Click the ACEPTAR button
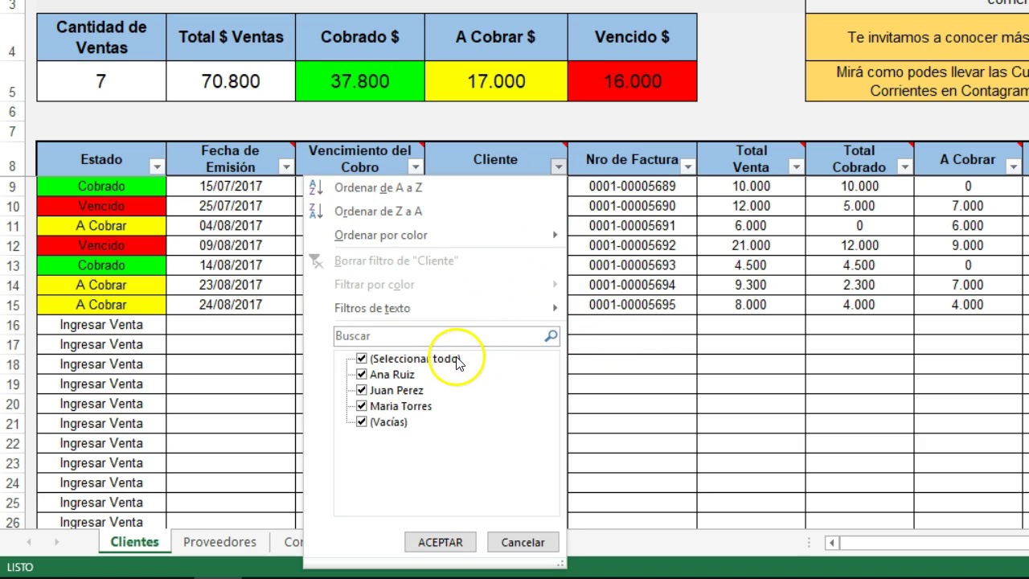Viewport: 1029px width, 579px height. tap(441, 543)
